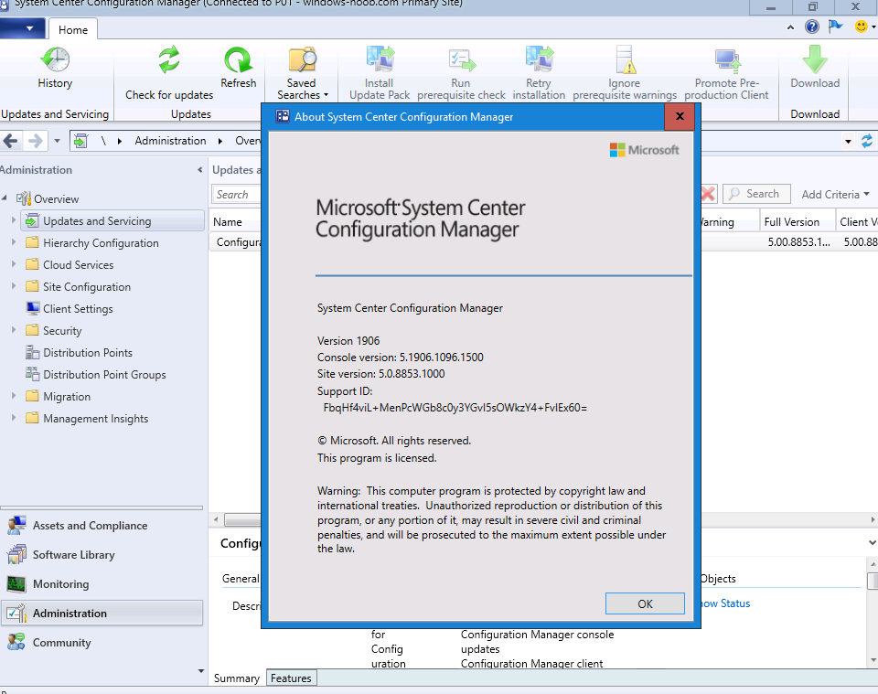This screenshot has width=878, height=694.
Task: Click the green Refresh ribbon icon
Action: pos(238,59)
